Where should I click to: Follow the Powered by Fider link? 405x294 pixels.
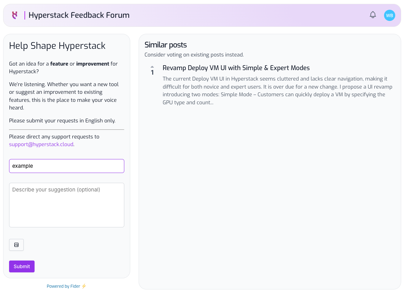click(x=66, y=286)
